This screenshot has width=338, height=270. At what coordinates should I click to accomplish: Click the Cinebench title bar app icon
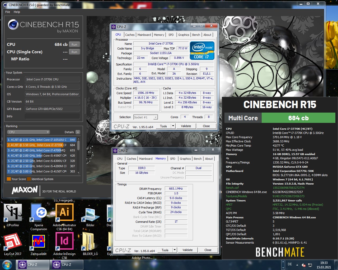[x=5, y=5]
